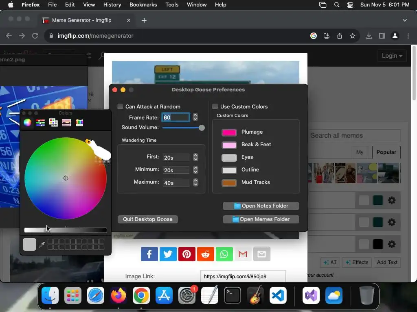This screenshot has width=417, height=312.
Task: Click Open Notes Folder button
Action: 261,206
